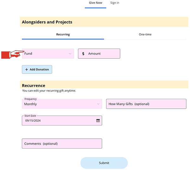Click the Alongsiders and Projects heading

[x=47, y=22]
